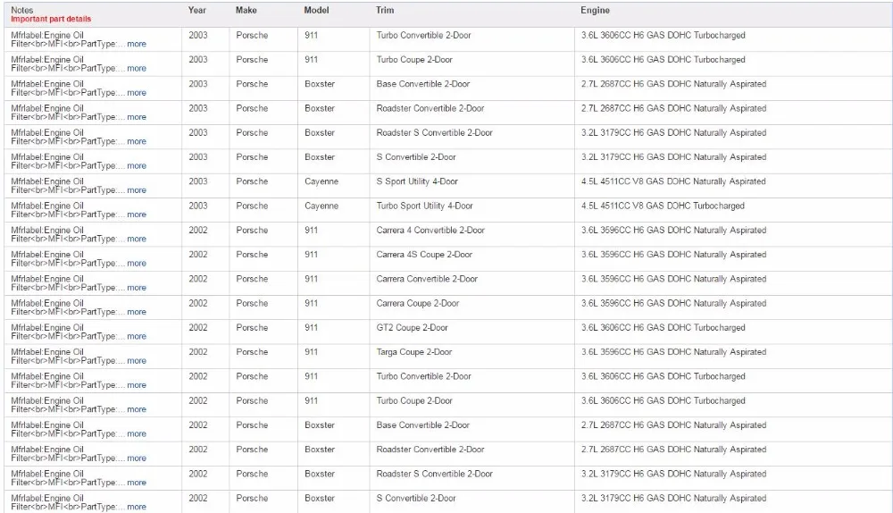The width and height of the screenshot is (893, 513).
Task: Click 'Porsche' make in Carrera 4S Coupe row
Action: (252, 255)
